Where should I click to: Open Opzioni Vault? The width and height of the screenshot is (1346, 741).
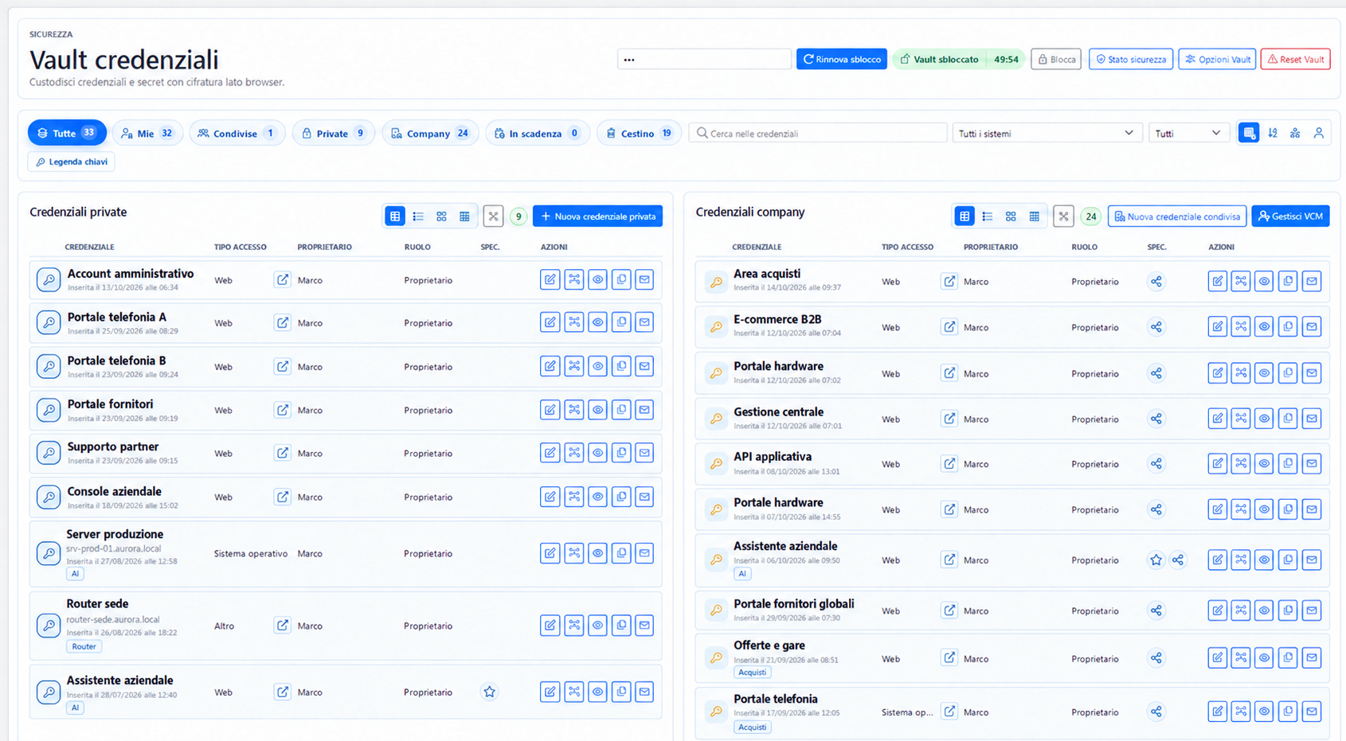coord(1217,59)
